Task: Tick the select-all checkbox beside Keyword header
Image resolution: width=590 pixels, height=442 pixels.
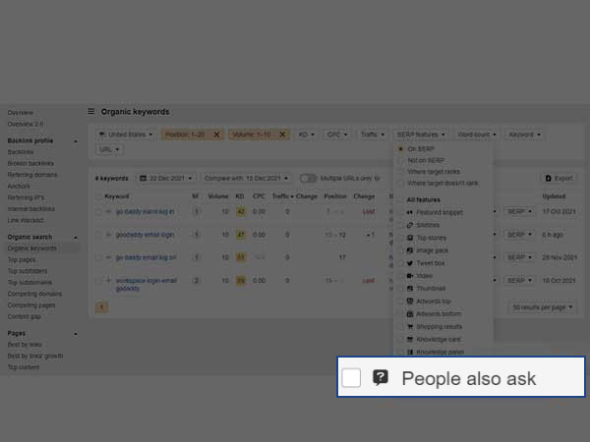Action: 98,196
